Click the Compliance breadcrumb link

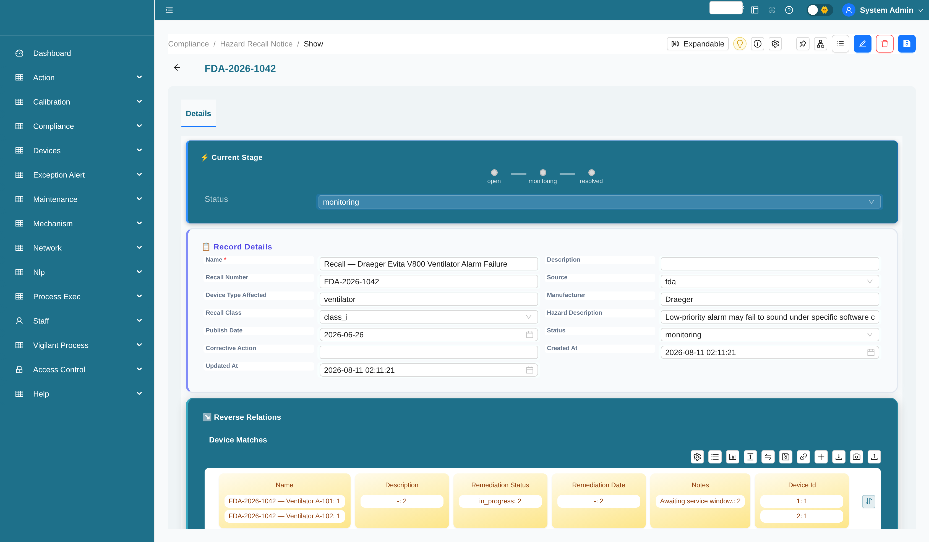[188, 44]
